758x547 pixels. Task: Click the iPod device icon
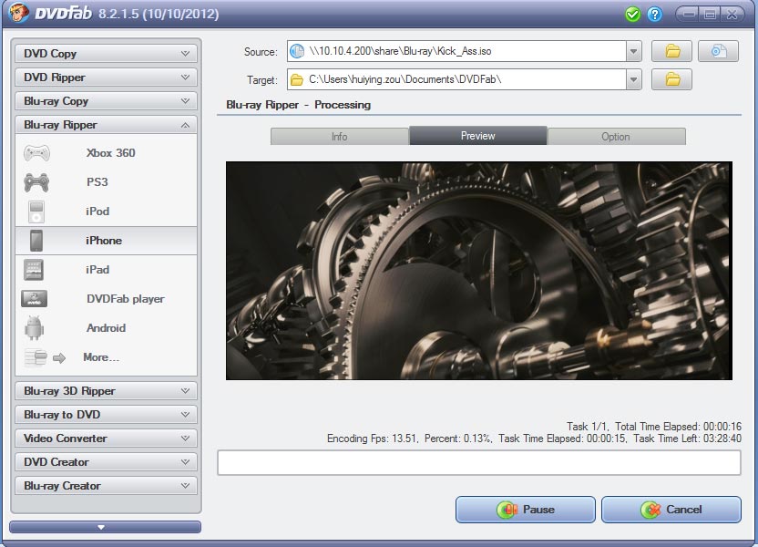tap(36, 212)
